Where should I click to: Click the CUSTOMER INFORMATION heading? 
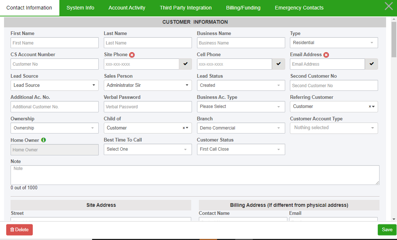tap(195, 22)
